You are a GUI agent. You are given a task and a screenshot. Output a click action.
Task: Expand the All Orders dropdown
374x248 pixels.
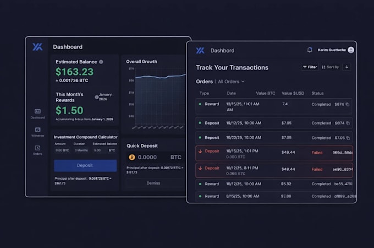tap(231, 82)
